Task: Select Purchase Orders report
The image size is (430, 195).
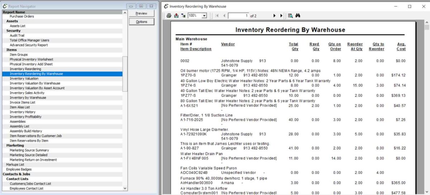Action: 22,16
